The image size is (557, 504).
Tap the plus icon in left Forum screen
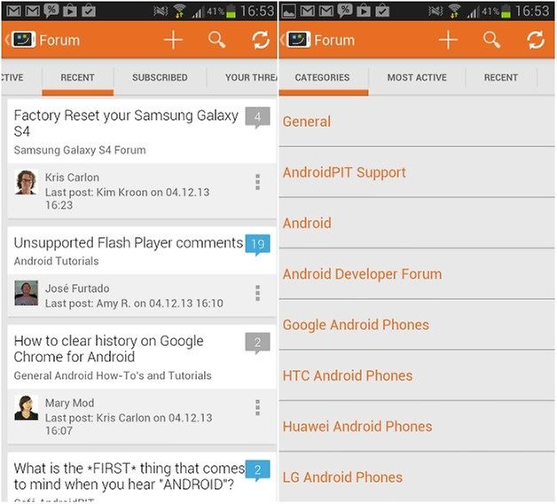pyautogui.click(x=173, y=40)
